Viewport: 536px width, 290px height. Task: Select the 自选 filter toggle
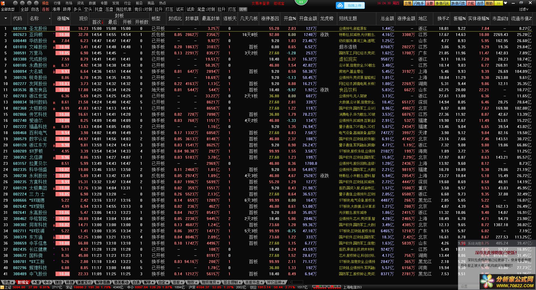(x=35, y=9)
